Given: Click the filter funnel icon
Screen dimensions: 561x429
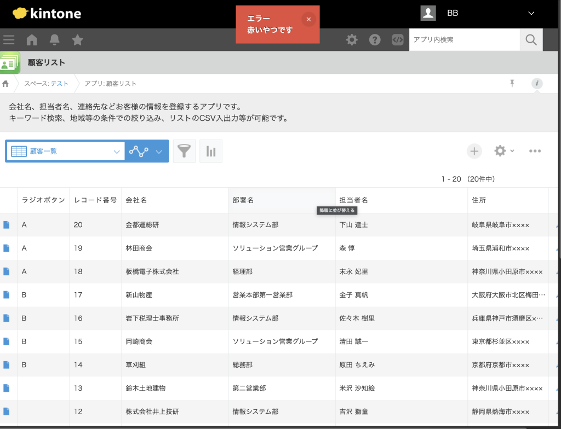Looking at the screenshot, I should [x=184, y=152].
